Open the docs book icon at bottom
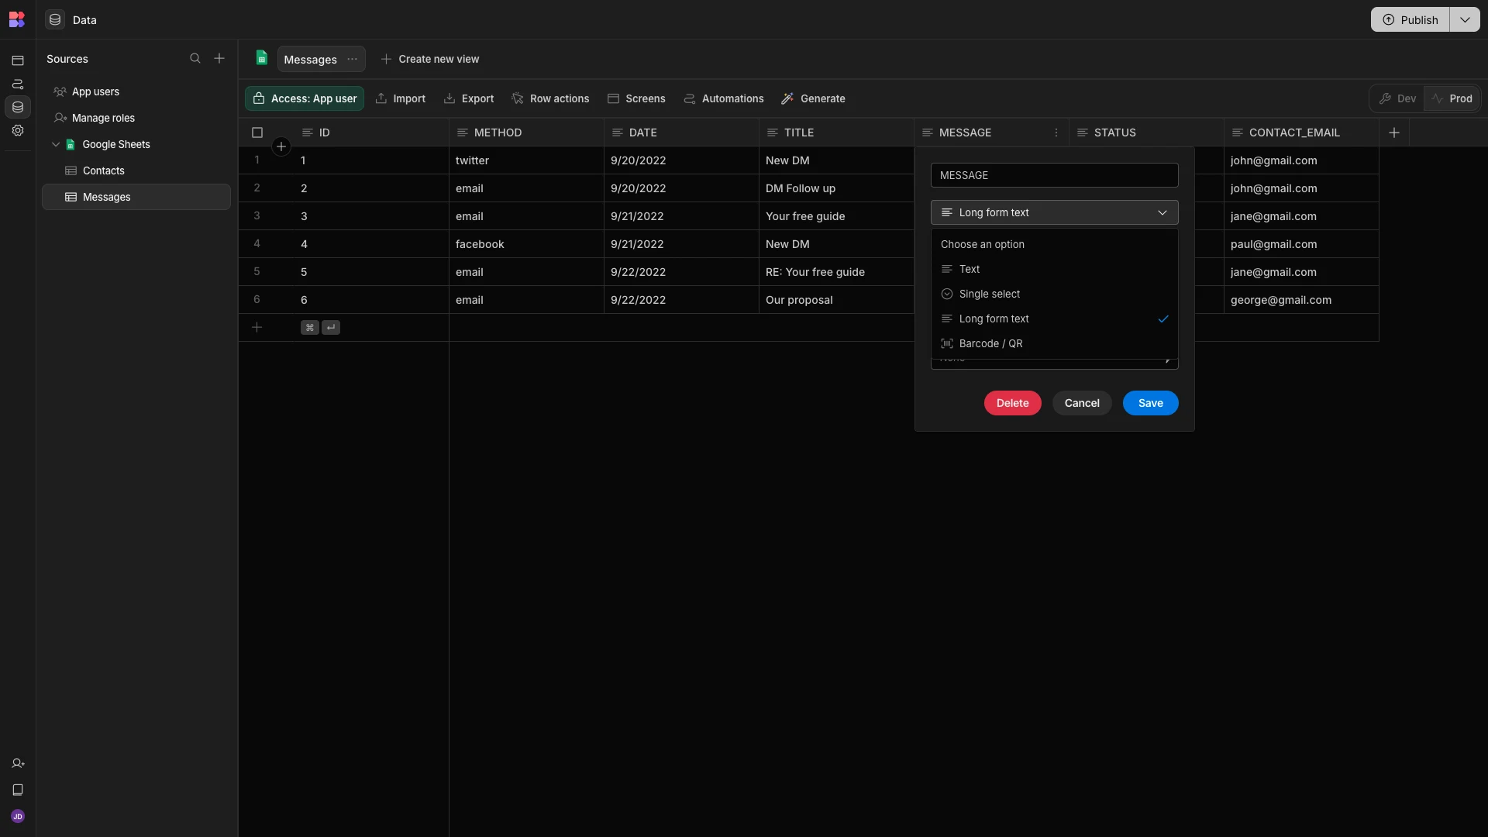1488x837 pixels. click(x=18, y=790)
